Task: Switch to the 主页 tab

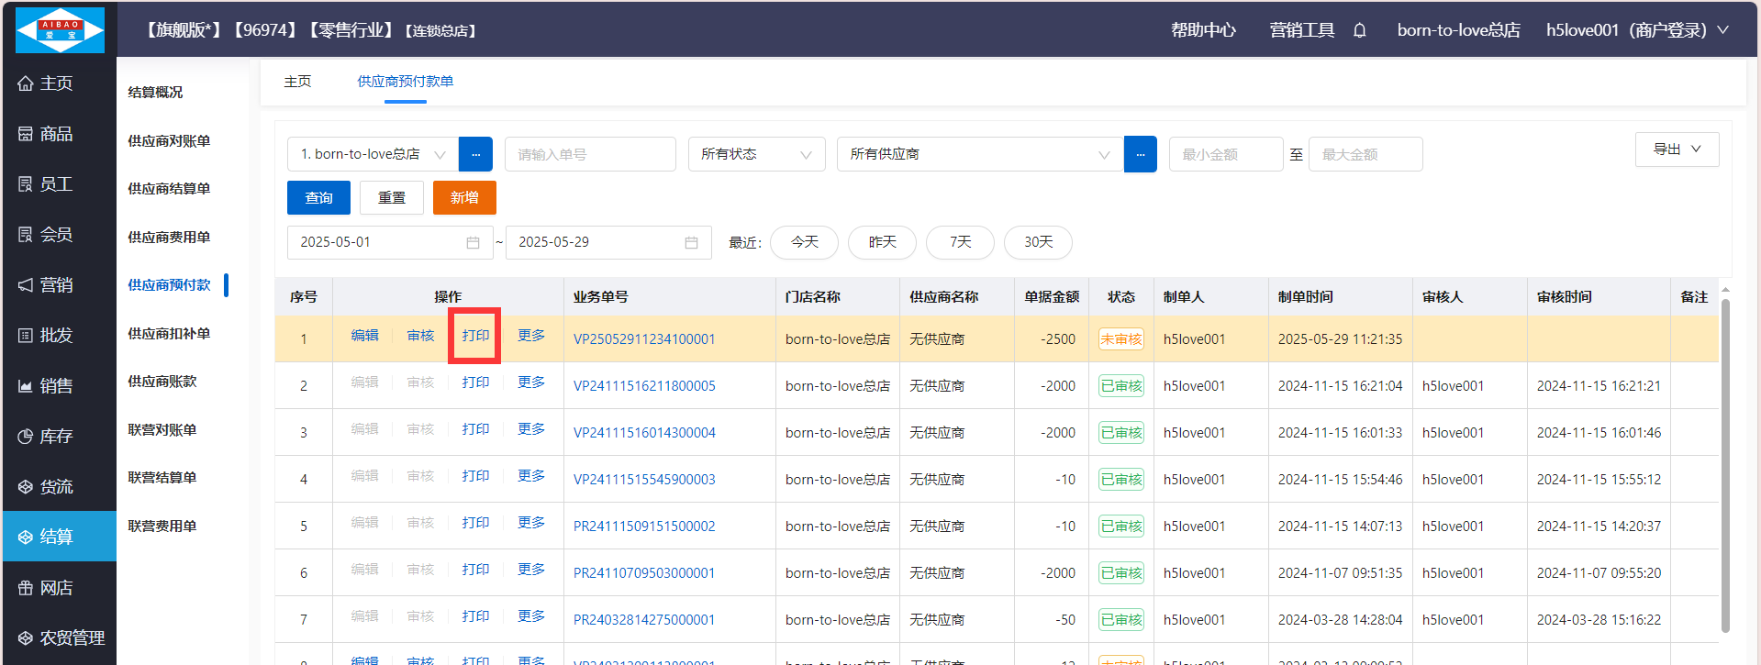Action: point(297,82)
